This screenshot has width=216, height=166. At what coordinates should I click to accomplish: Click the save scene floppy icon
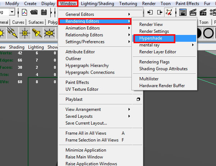[44, 12]
